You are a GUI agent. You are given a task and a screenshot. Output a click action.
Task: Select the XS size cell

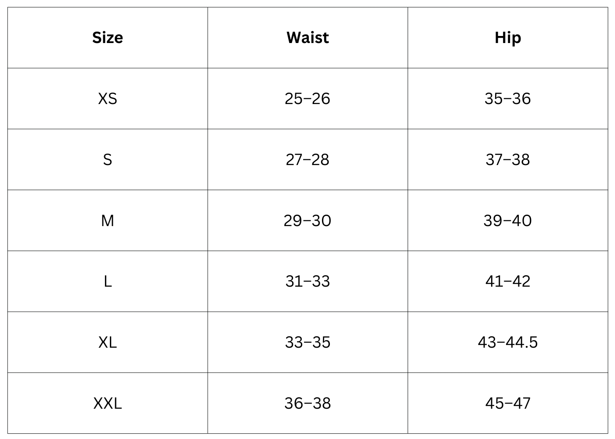pos(108,99)
